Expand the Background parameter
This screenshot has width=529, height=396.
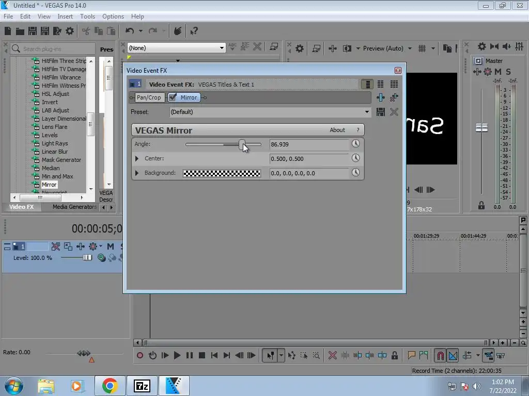point(137,173)
